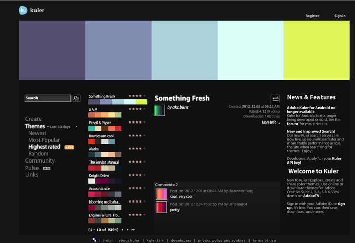Select The Service Manual theme strip
This screenshot has height=243, width=355.
pyautogui.click(x=105, y=168)
